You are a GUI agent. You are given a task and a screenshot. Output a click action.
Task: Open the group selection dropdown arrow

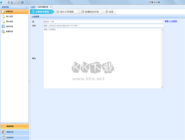click(162, 21)
